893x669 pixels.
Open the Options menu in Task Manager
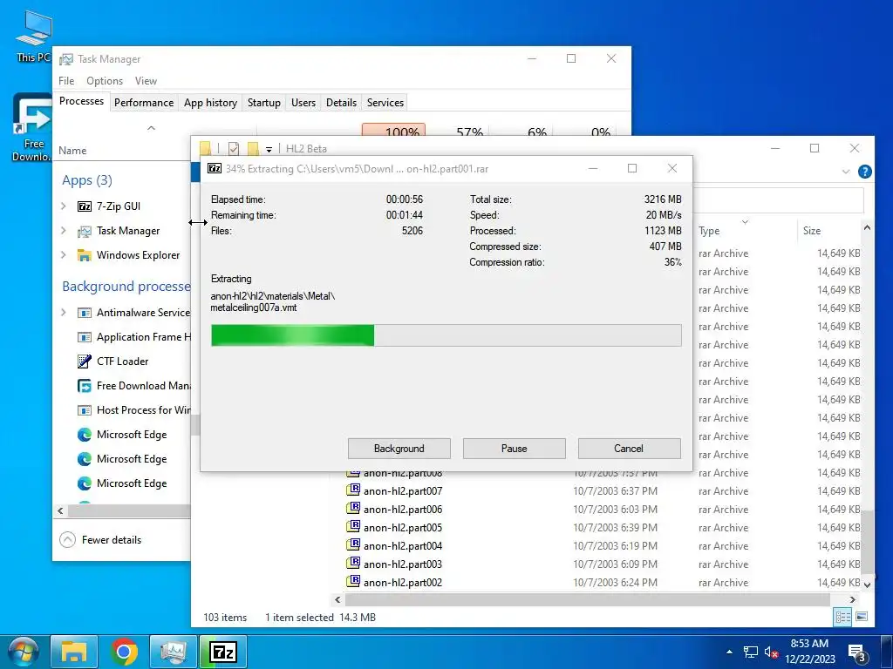click(x=105, y=81)
